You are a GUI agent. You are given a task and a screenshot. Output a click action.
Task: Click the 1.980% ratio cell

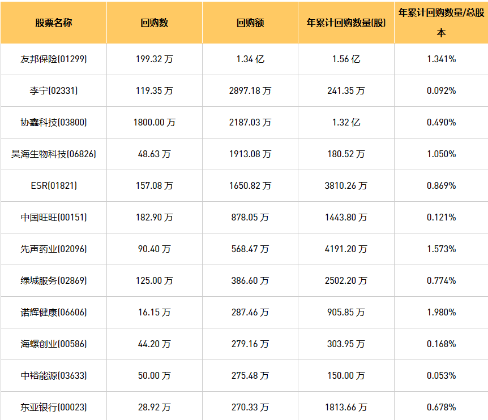click(x=441, y=312)
